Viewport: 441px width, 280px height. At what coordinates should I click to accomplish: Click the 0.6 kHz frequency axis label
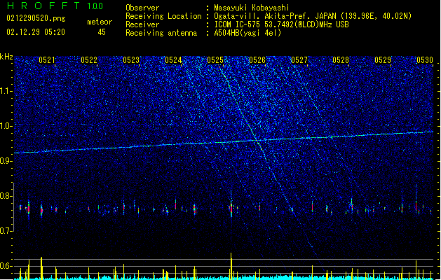pos(6,266)
